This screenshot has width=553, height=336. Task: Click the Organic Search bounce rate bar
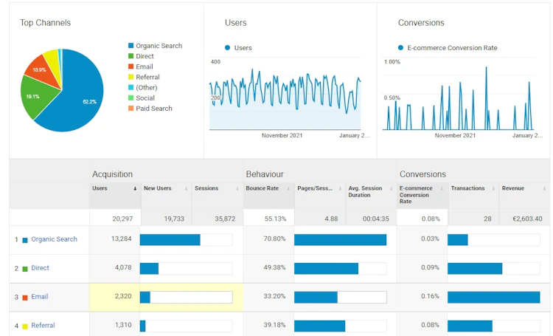point(341,239)
